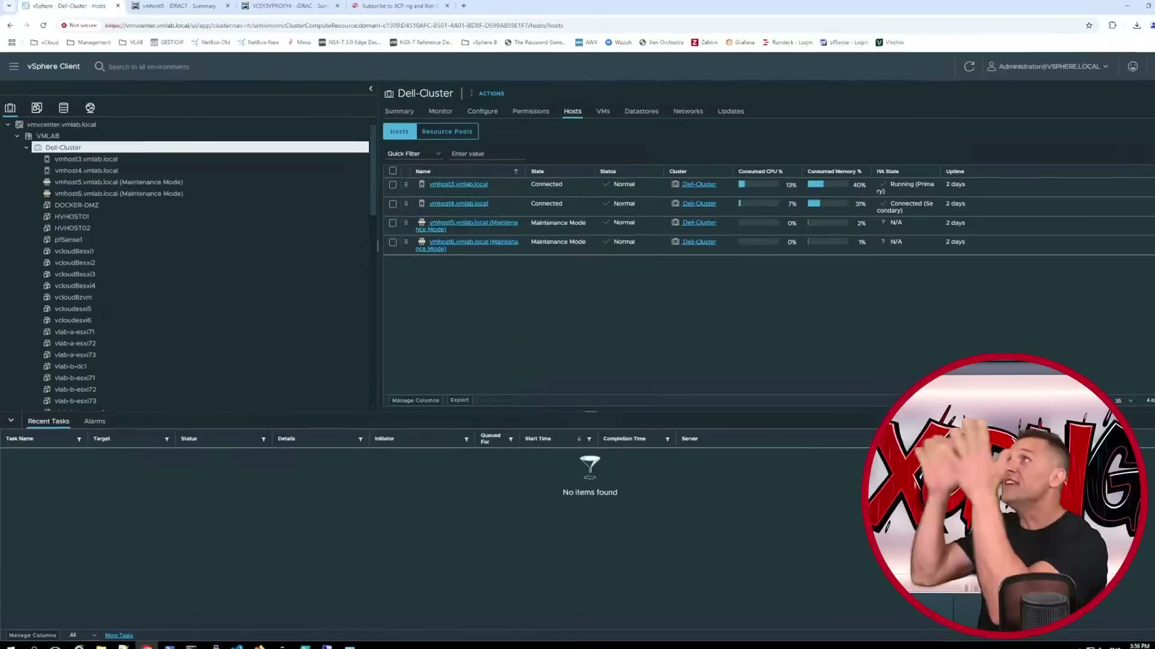The image size is (1155, 649).
Task: Switch to VMs and Templates inventory view
Action: coord(37,108)
